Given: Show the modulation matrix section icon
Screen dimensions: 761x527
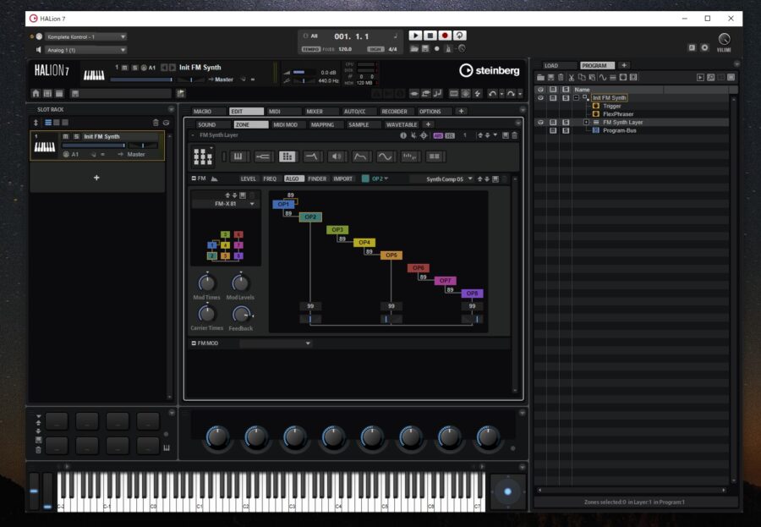Looking at the screenshot, I should click(x=435, y=156).
